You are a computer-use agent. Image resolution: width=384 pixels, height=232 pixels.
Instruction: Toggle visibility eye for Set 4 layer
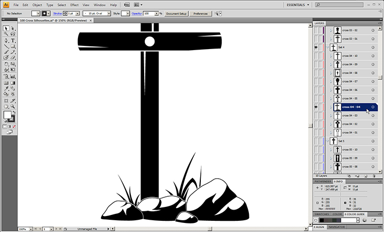(316, 47)
